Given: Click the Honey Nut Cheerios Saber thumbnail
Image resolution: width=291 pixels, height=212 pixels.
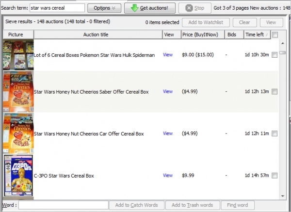Looking at the screenshot, I should pos(18,91).
